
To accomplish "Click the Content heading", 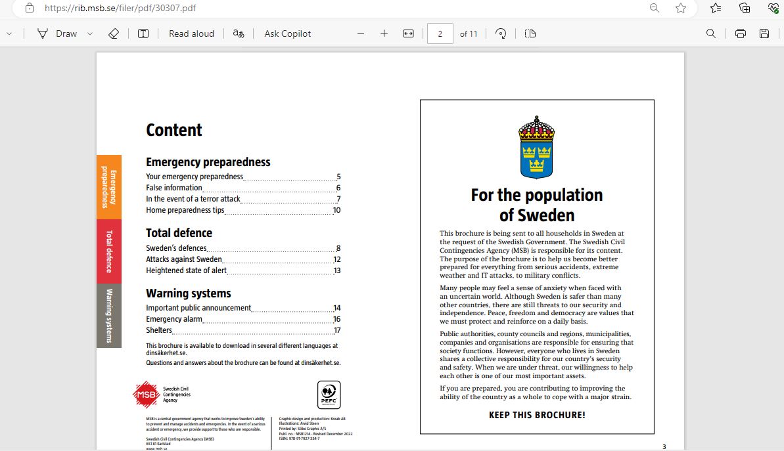I will [x=174, y=130].
